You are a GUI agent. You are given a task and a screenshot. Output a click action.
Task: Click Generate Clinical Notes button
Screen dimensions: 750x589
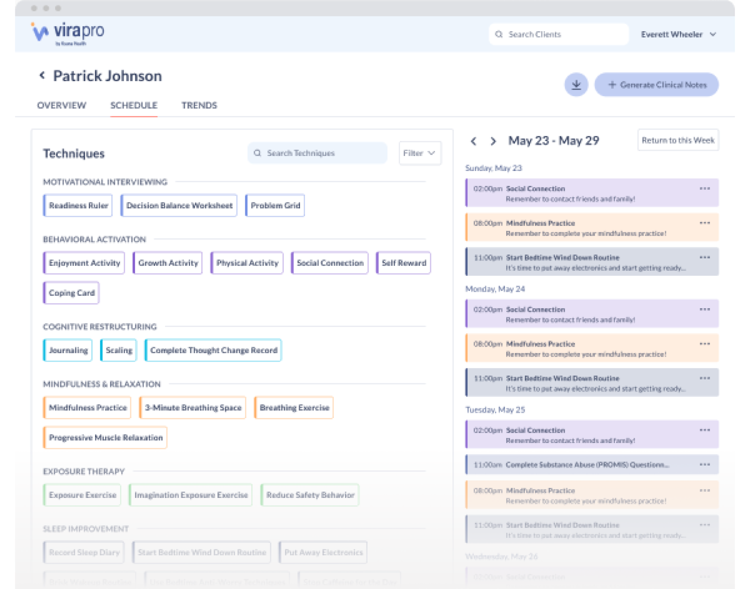click(x=657, y=85)
